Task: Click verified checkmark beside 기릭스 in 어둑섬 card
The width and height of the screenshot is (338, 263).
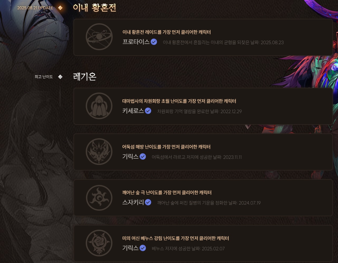Action: tap(143, 157)
